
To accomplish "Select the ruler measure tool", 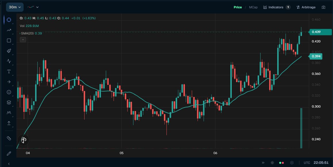I will coord(9,138).
